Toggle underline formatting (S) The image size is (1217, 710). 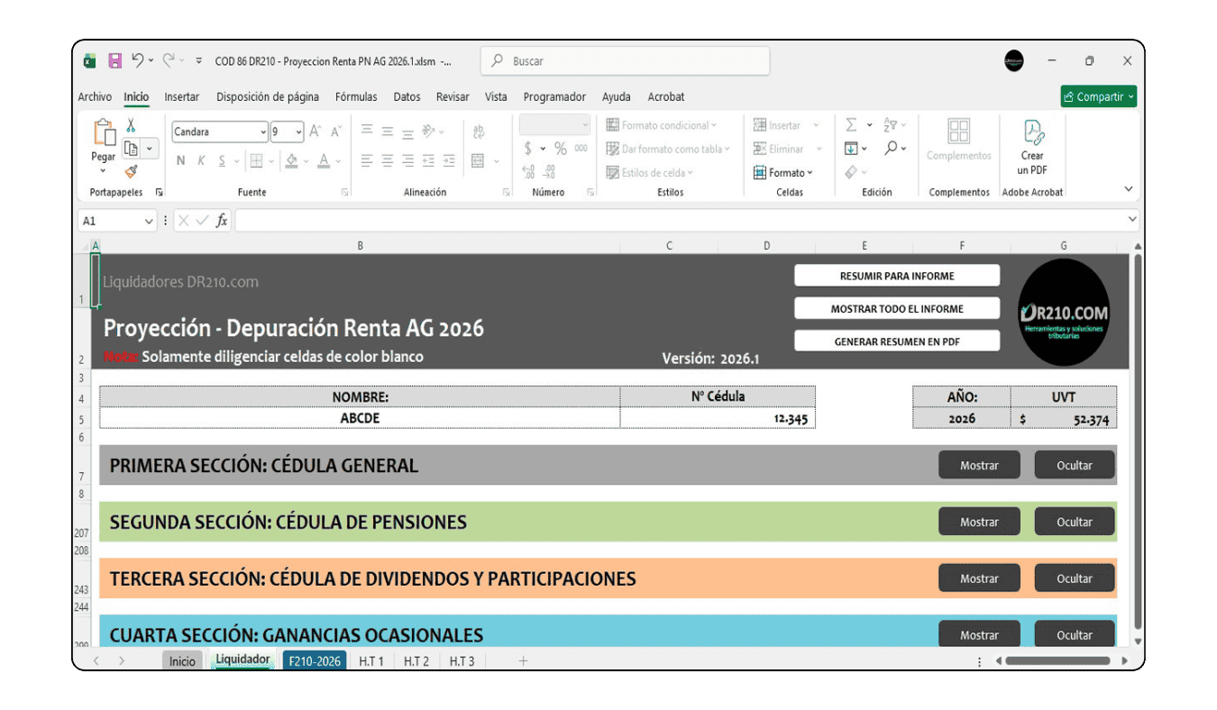pyautogui.click(x=222, y=161)
